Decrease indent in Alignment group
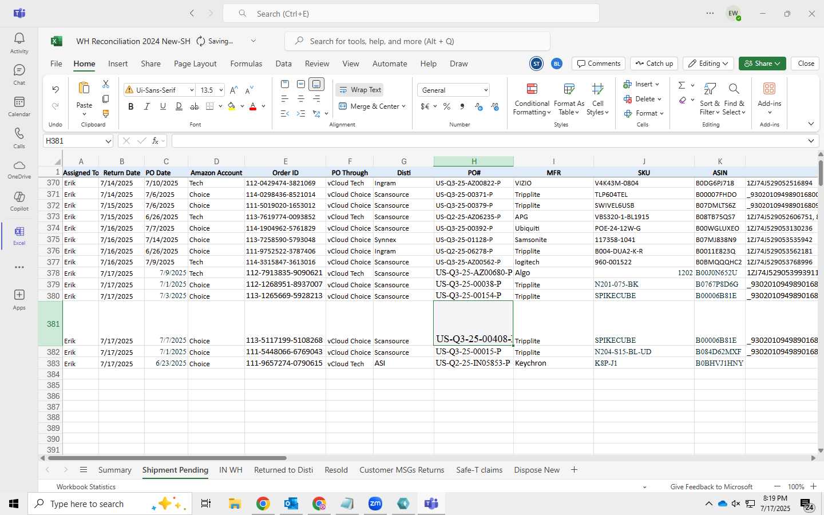This screenshot has width=824, height=515. [x=285, y=114]
